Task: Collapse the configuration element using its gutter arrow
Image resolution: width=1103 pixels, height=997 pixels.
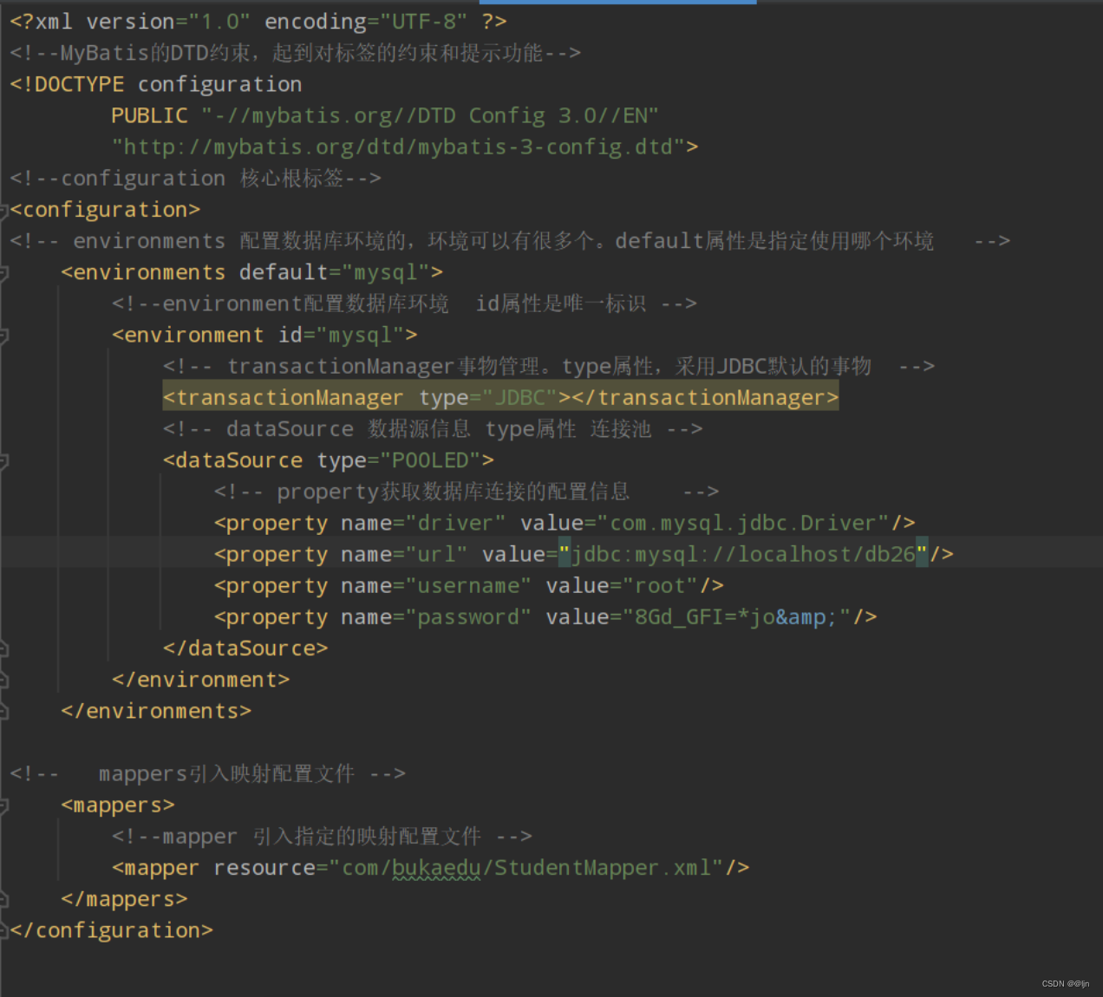Action: point(4,209)
